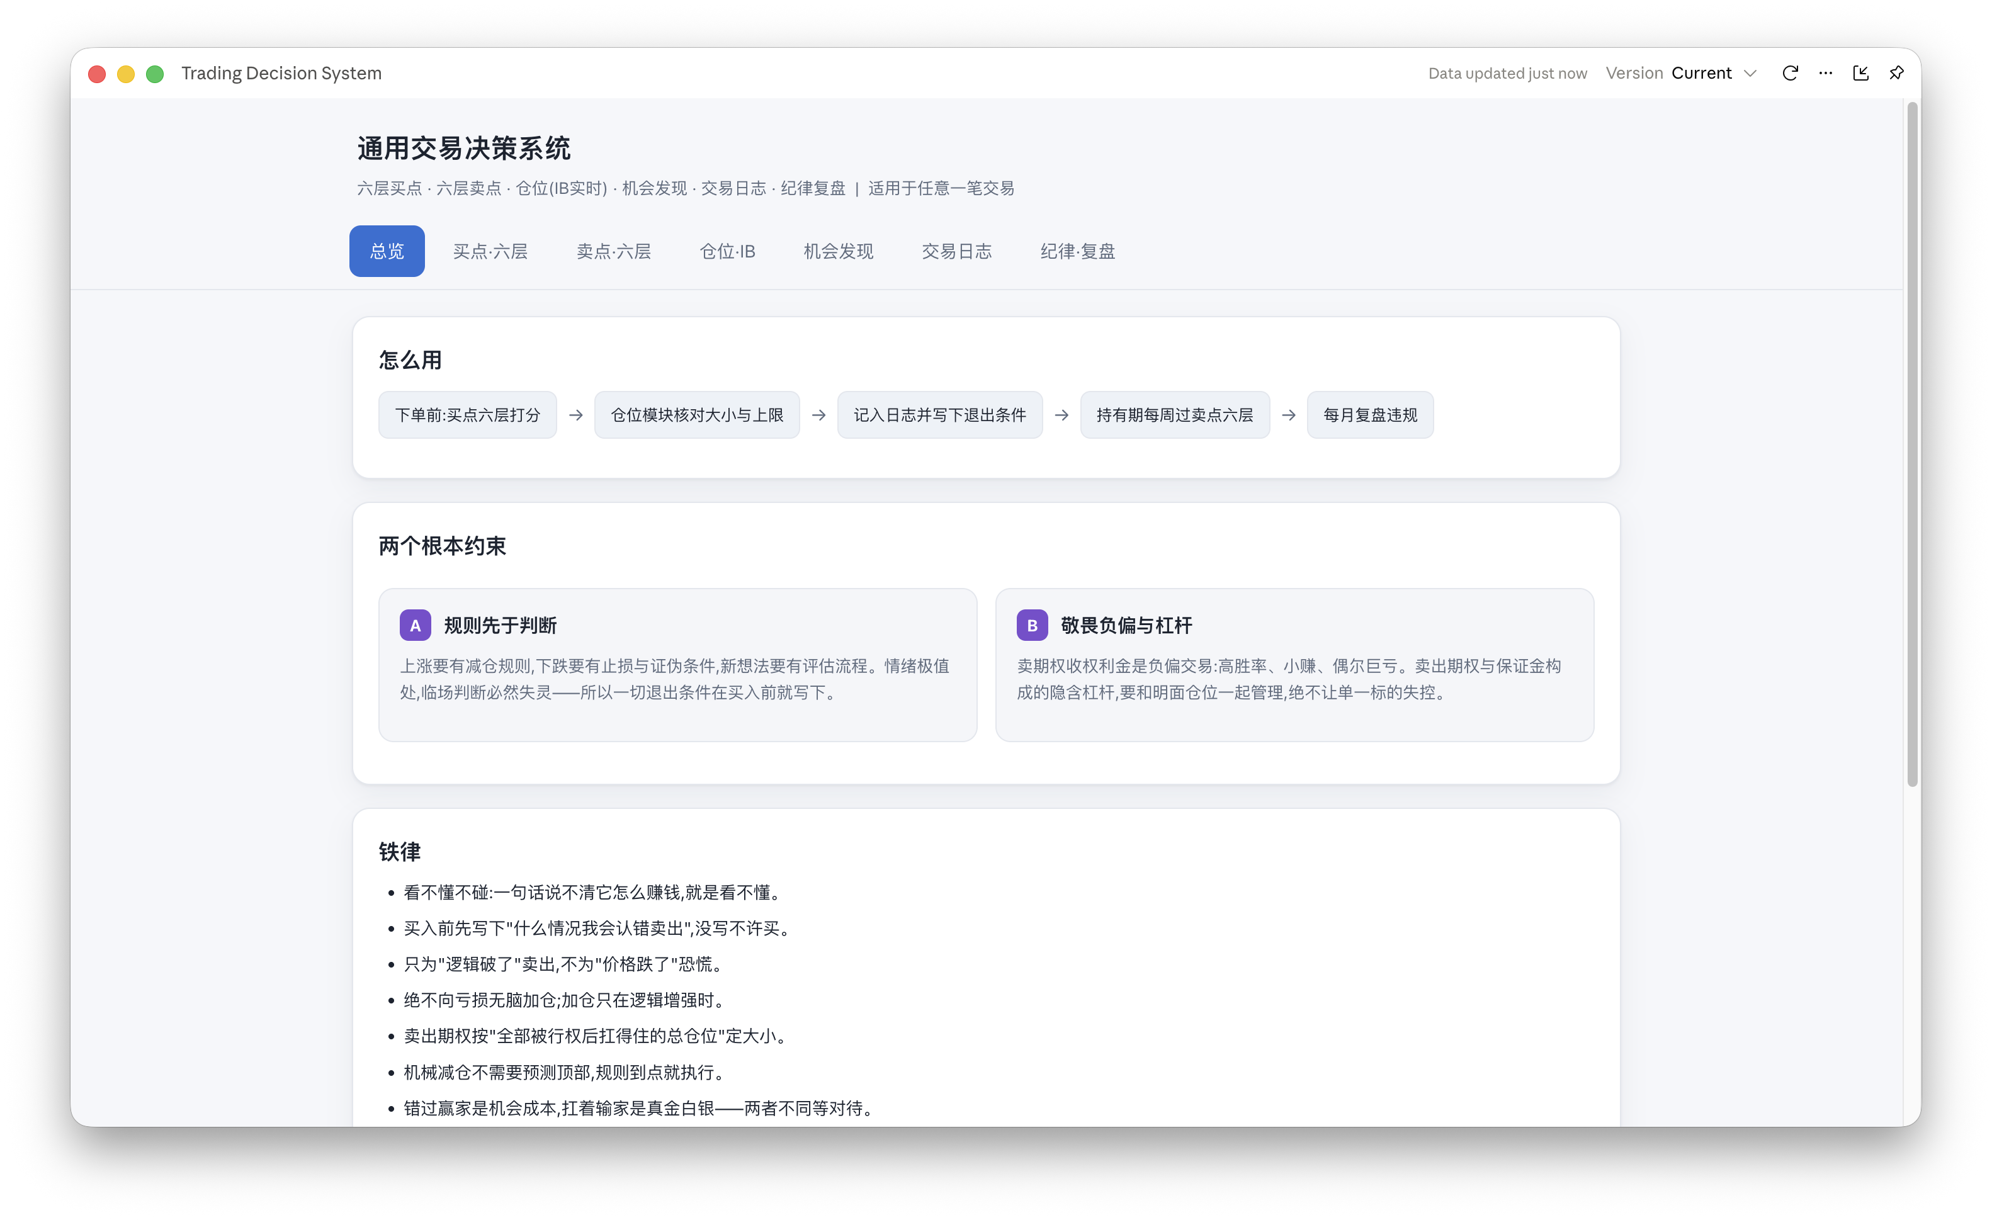Go to the 交易日志 tab
This screenshot has width=1992, height=1220.
pyautogui.click(x=956, y=251)
